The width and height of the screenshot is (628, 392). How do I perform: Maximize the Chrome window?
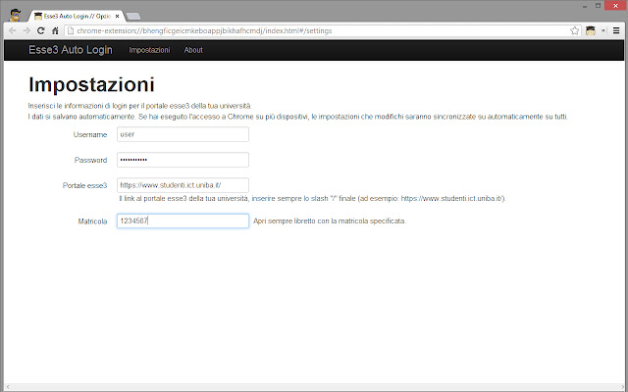point(598,6)
